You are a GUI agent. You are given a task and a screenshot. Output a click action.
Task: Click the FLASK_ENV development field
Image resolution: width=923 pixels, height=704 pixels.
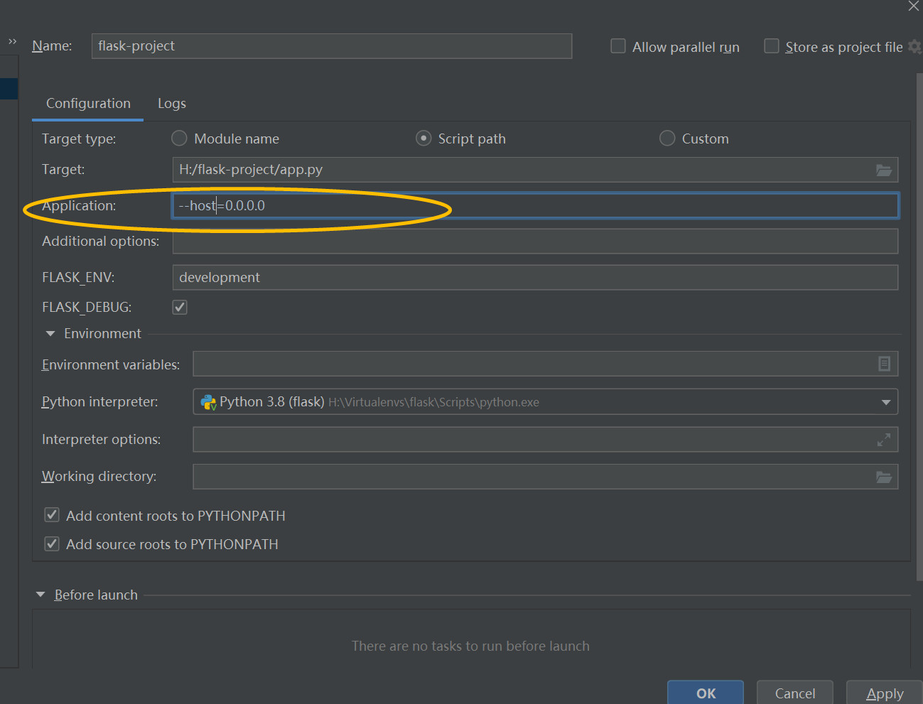536,277
